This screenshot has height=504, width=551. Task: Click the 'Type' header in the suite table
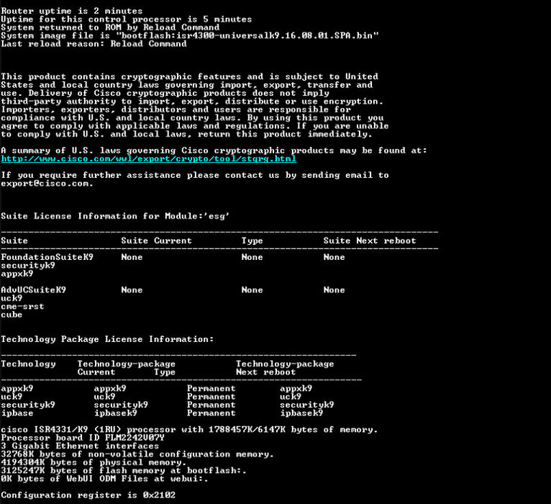click(x=252, y=241)
